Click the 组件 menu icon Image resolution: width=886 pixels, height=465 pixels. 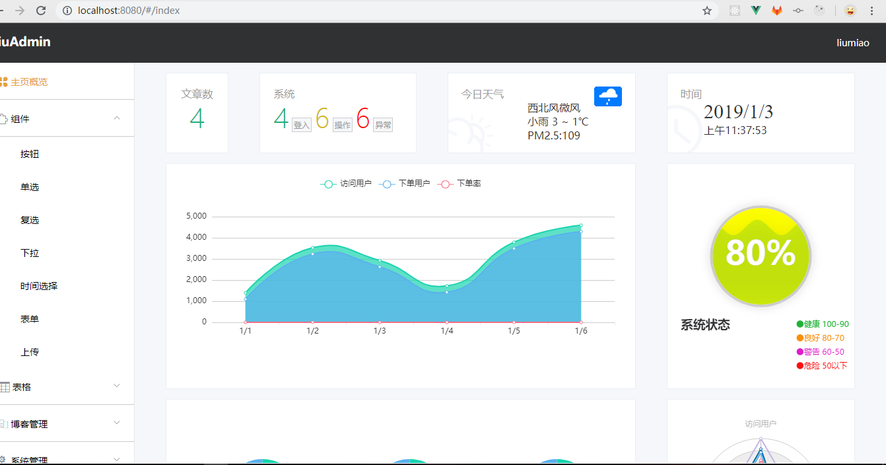3,119
